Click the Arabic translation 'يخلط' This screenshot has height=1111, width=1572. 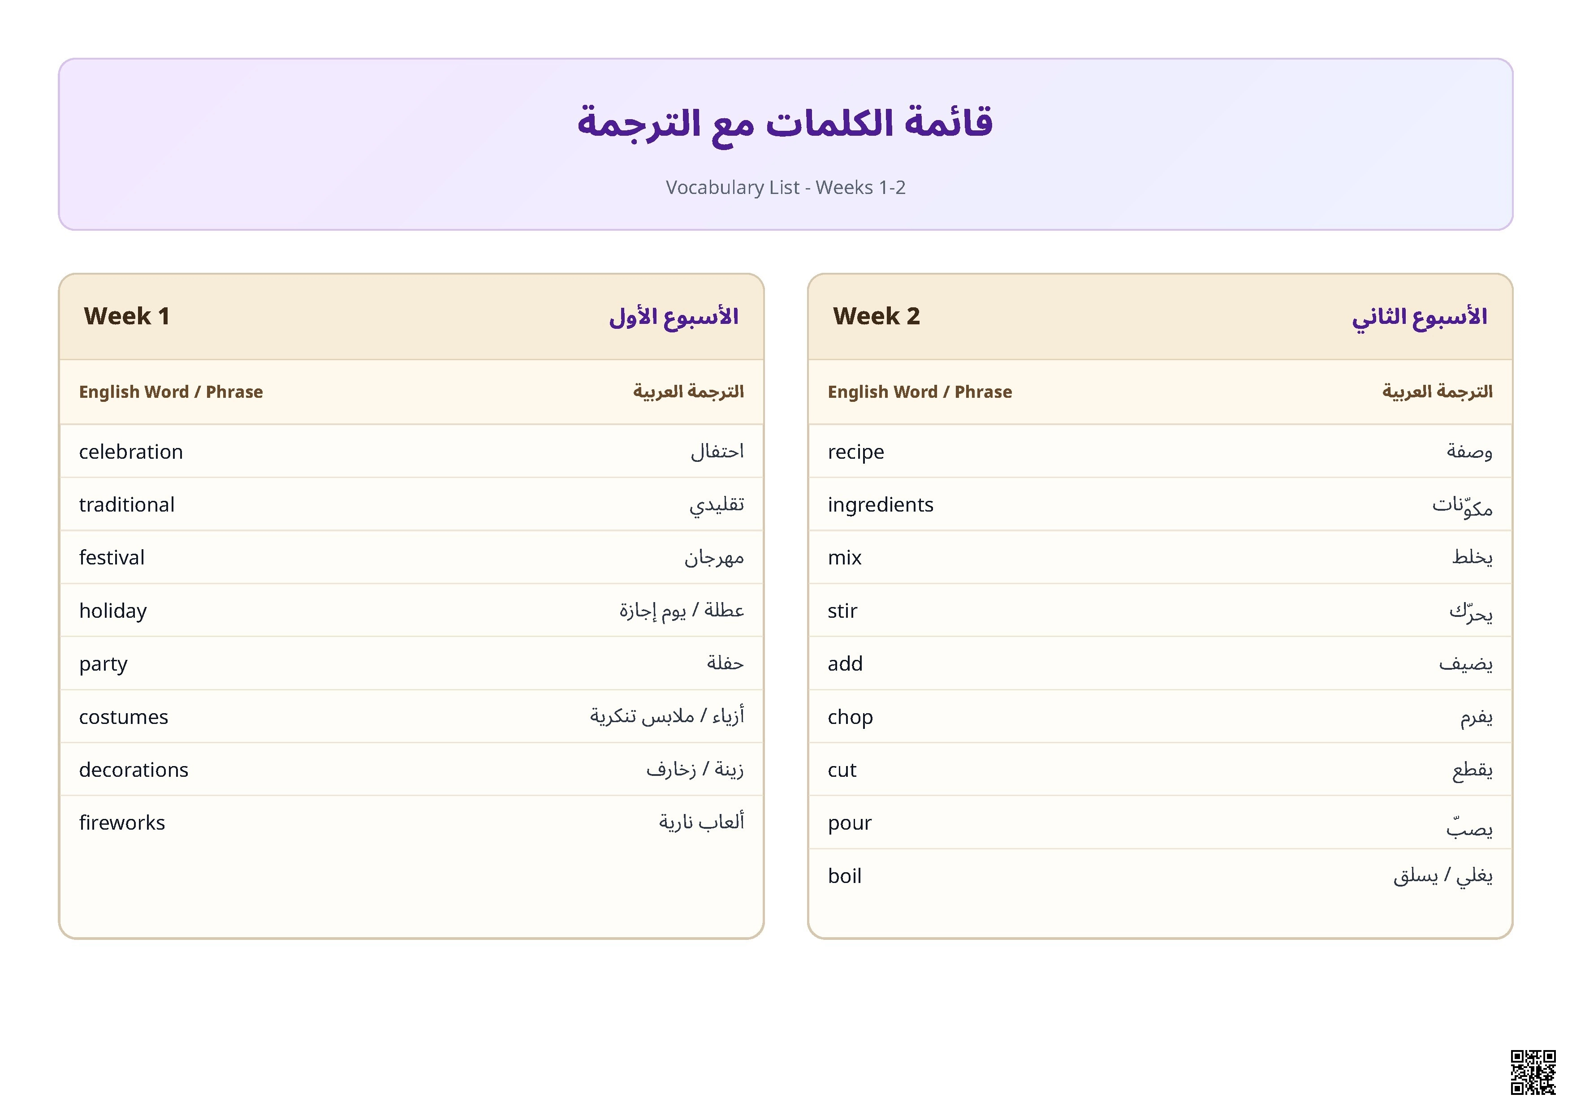pyautogui.click(x=1472, y=558)
